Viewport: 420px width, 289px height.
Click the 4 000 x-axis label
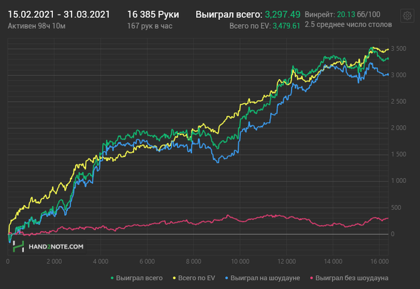(x=101, y=261)
